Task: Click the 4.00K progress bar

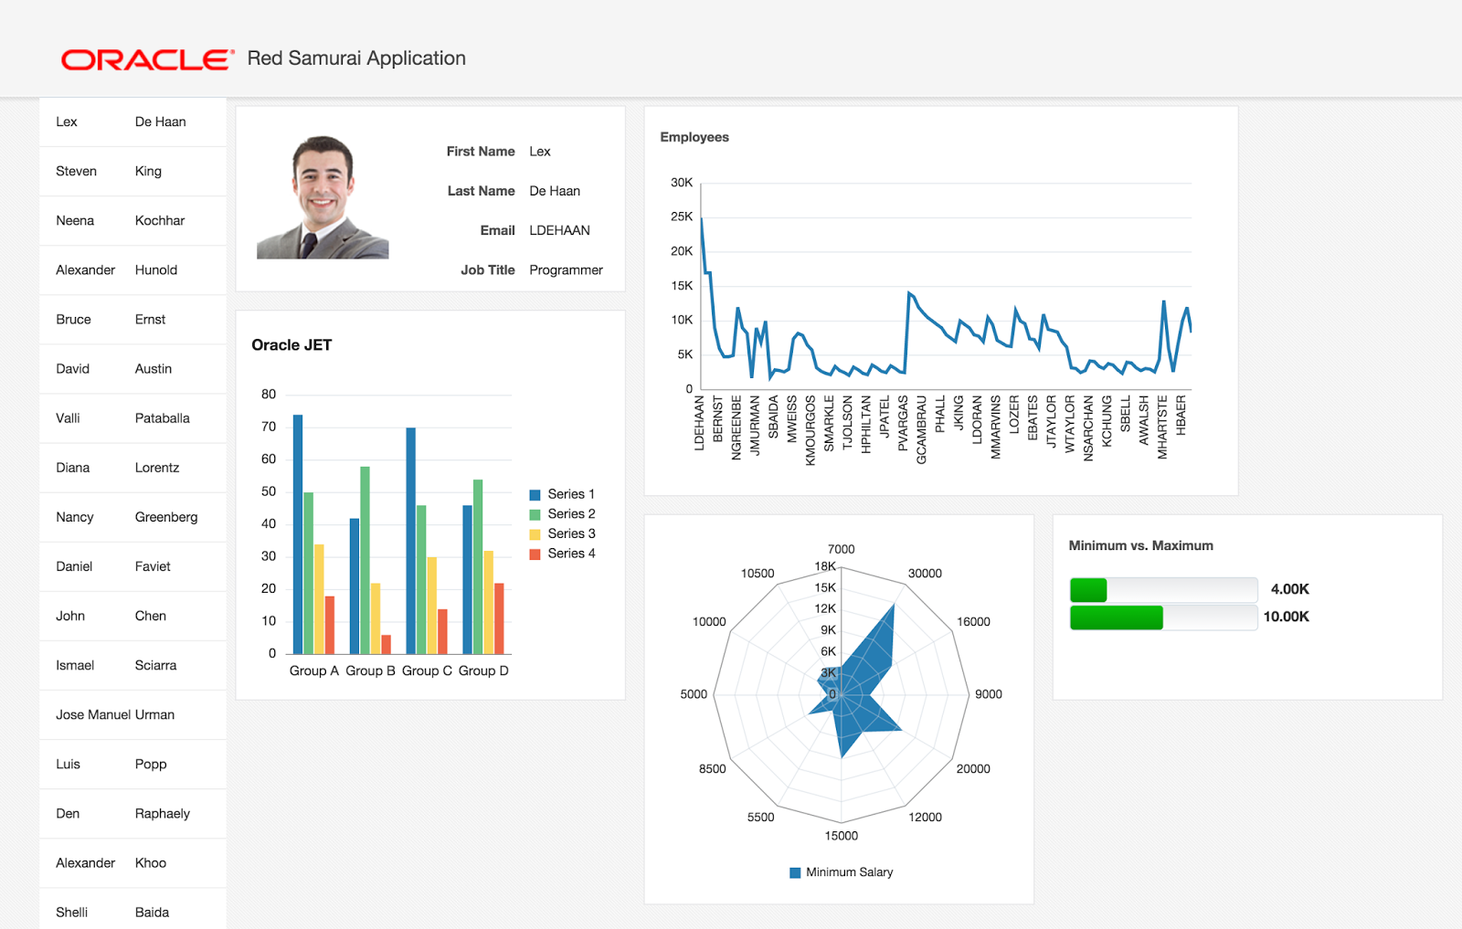Action: [1163, 589]
